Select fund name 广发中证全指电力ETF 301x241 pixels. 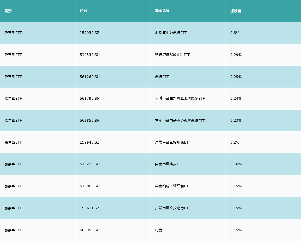(x=173, y=208)
